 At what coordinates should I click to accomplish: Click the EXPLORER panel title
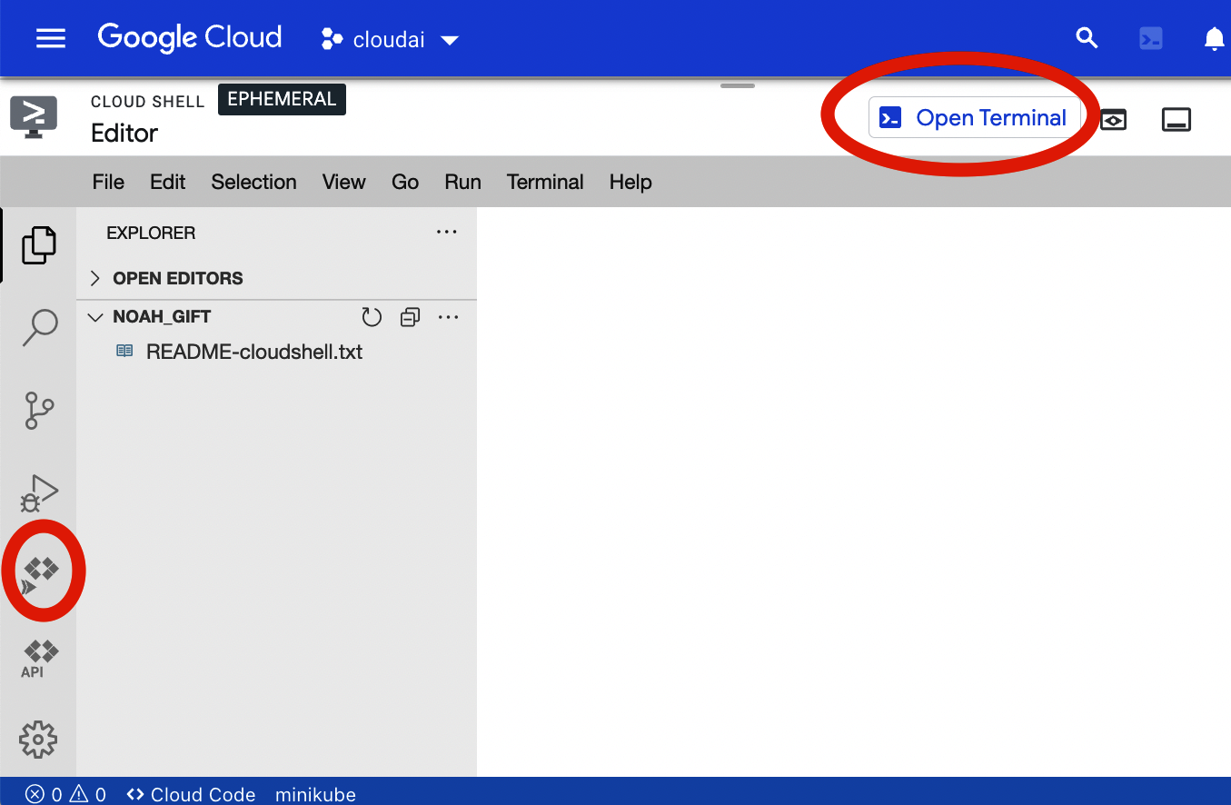(x=151, y=233)
